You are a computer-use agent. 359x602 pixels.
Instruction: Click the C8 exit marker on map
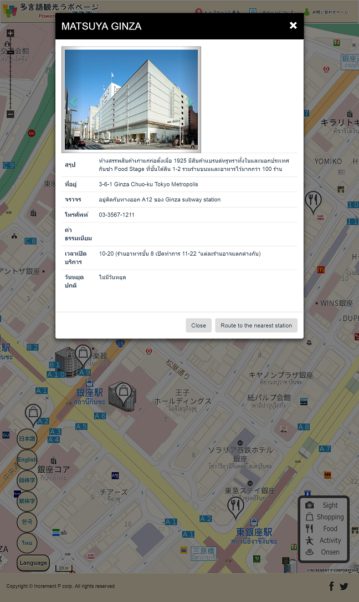tap(30, 241)
